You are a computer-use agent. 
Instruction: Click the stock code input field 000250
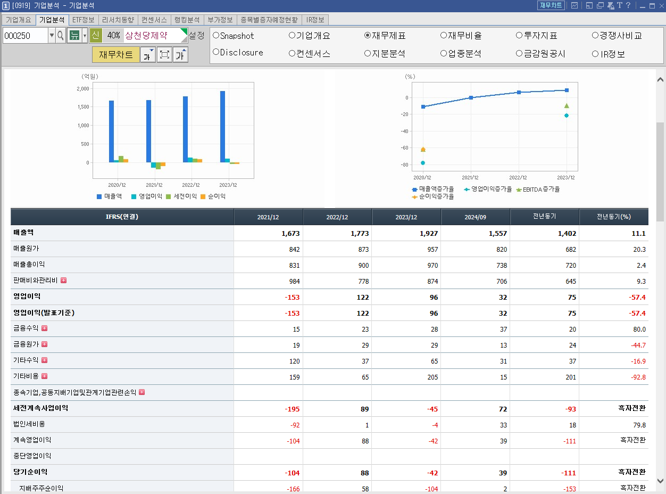point(25,36)
